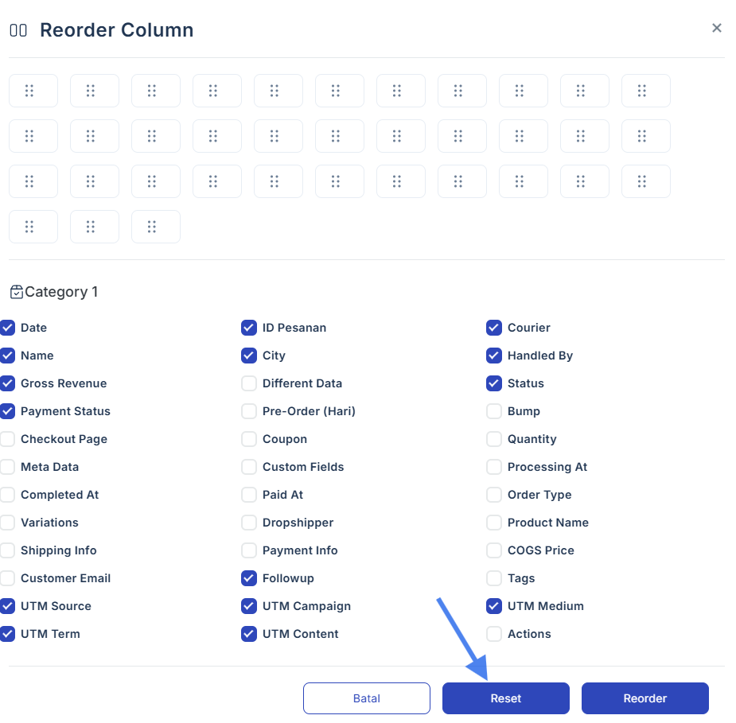736x723 pixels.
Task: Enable the Coupon column checkbox
Action: click(x=249, y=439)
